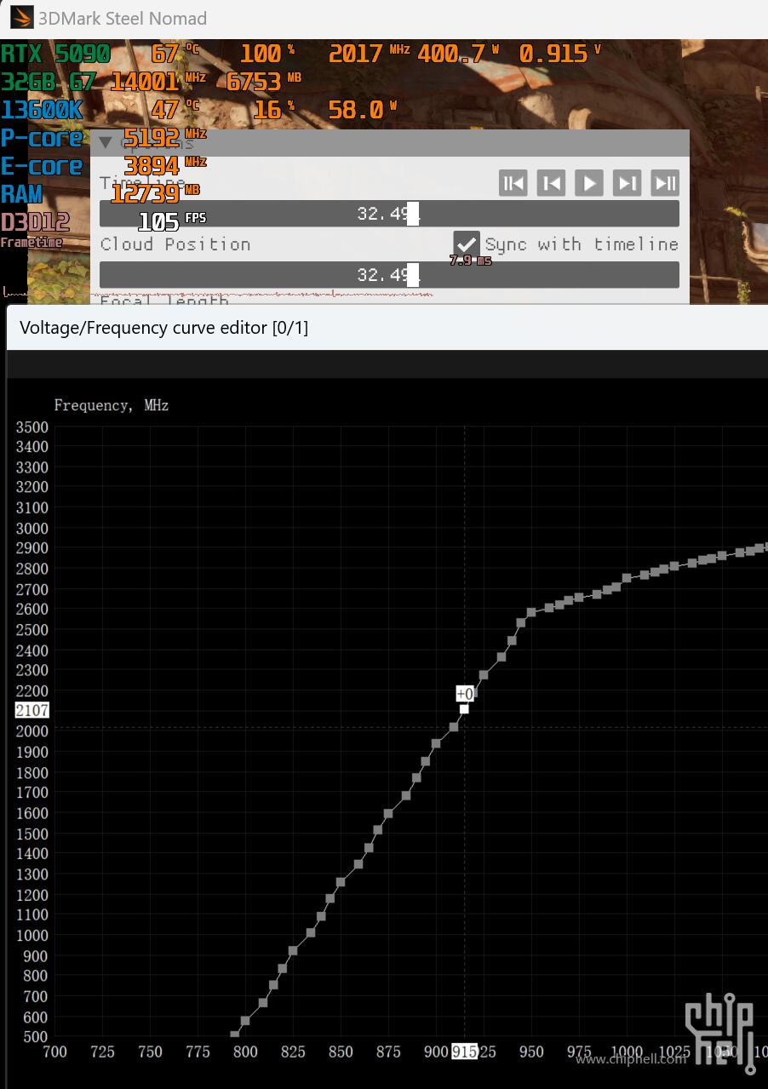
Task: Click the 7.9 ms frametime value
Action: pyautogui.click(x=470, y=261)
